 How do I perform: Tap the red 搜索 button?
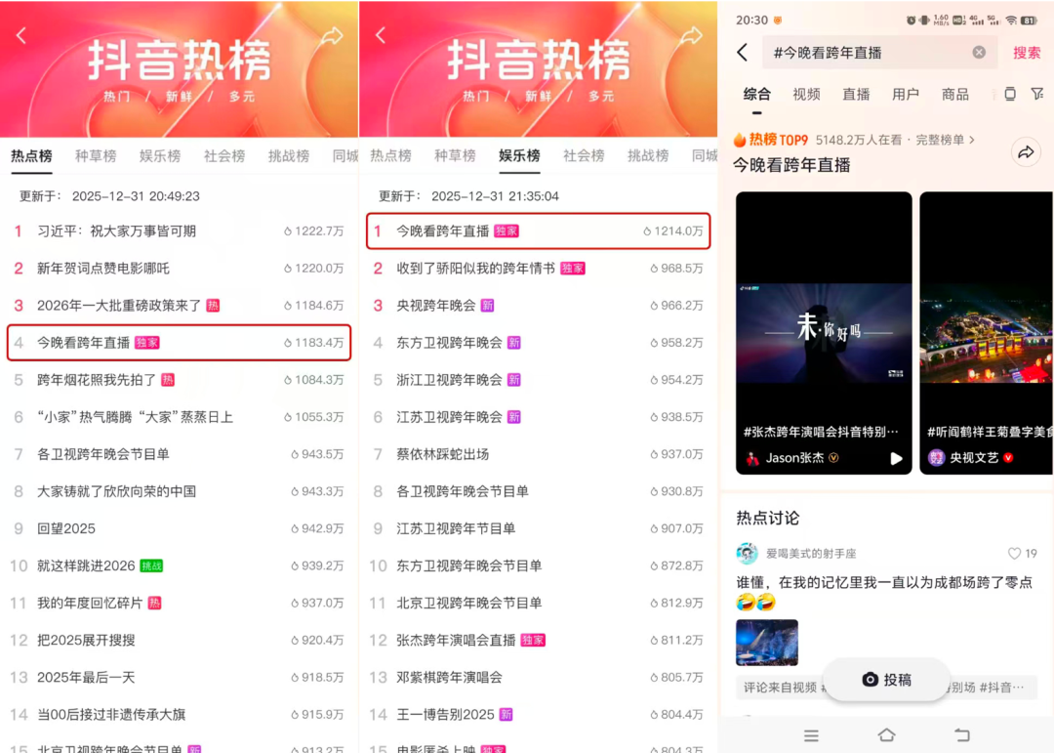pyautogui.click(x=1027, y=53)
